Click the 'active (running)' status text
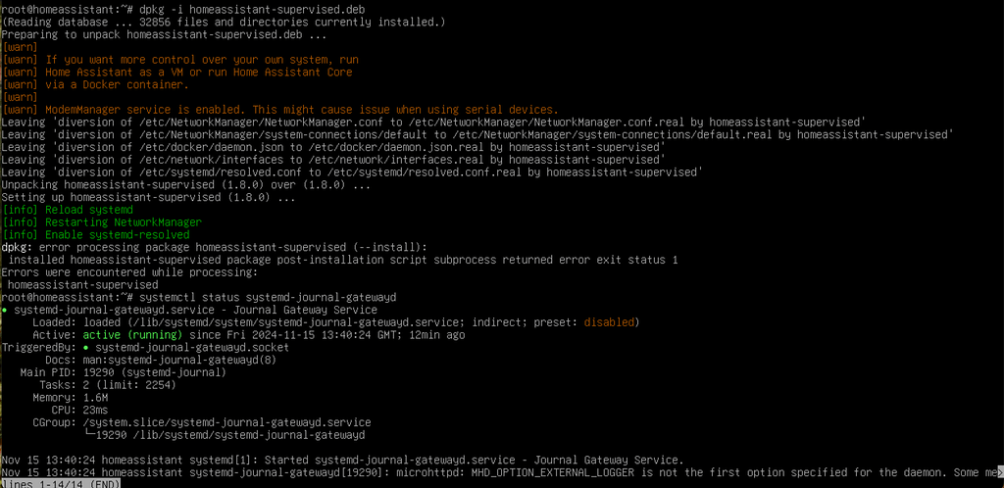 coord(132,335)
